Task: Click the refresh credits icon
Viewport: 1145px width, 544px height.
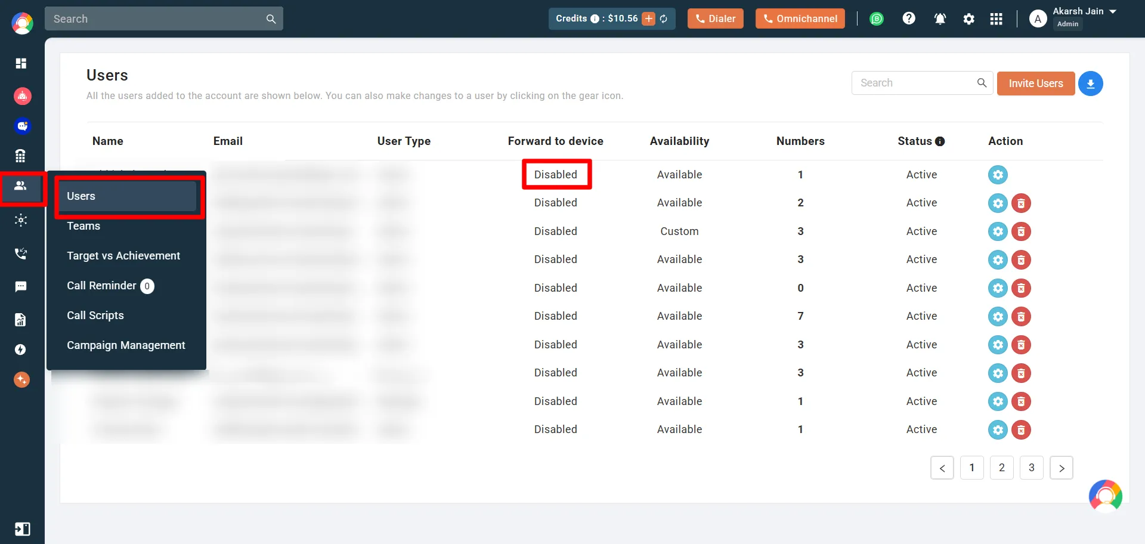Action: point(664,19)
